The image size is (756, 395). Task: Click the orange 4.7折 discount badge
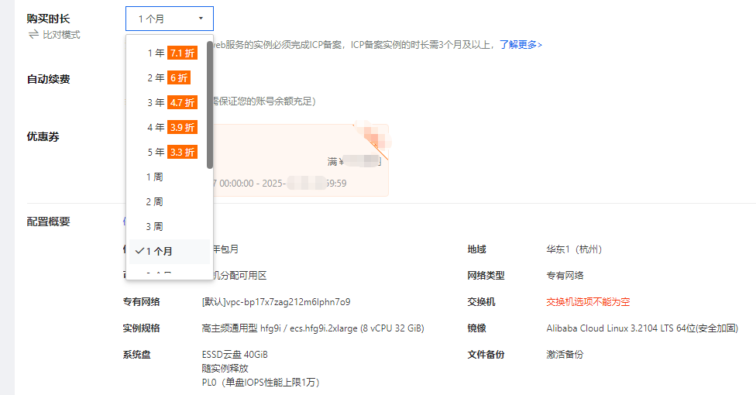(x=182, y=102)
